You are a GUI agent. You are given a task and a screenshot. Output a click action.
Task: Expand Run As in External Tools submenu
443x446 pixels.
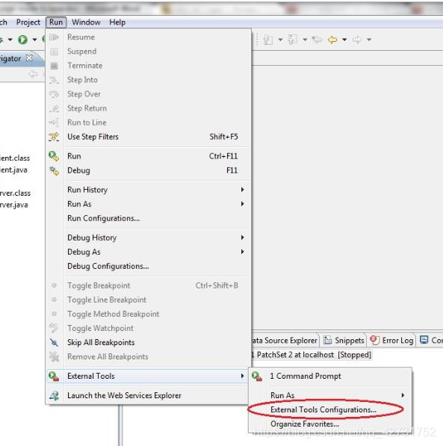point(330,395)
